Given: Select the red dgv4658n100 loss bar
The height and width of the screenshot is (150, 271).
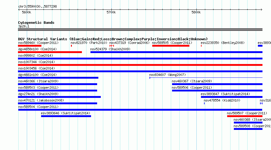Looking at the screenshot, I should point(50,52).
